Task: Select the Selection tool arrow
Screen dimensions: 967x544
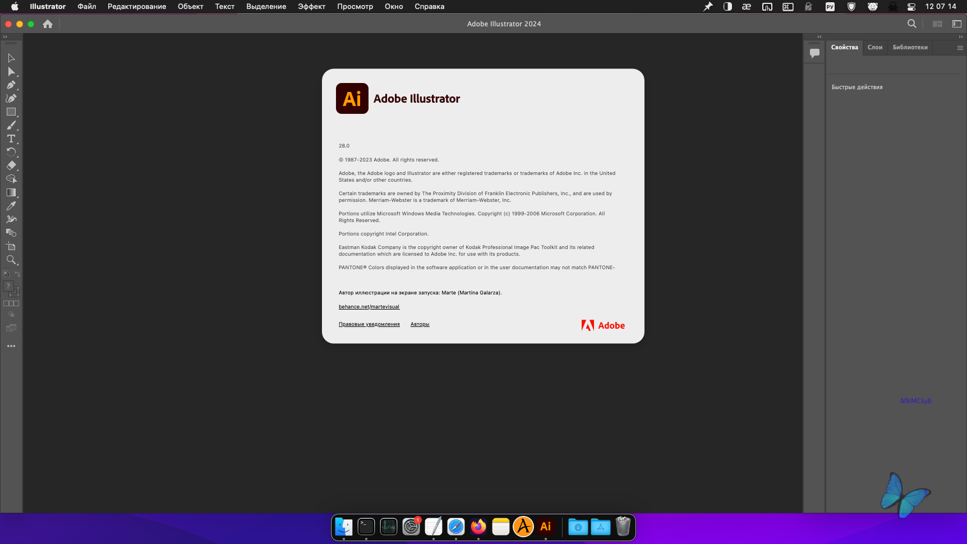Action: pos(11,58)
